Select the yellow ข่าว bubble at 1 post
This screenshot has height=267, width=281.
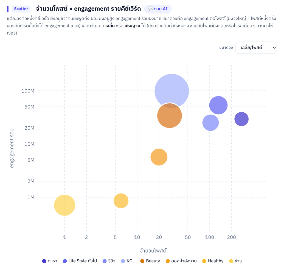(64, 205)
